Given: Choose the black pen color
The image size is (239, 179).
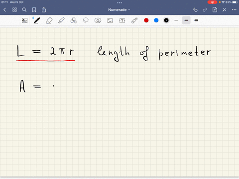Looking at the screenshot, I should [x=166, y=20].
